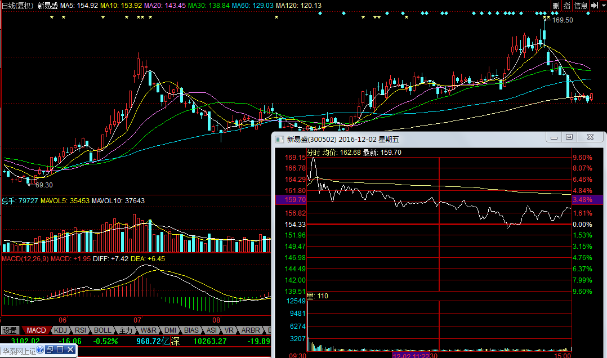Switch to the RSI indicator tab

coord(81,330)
